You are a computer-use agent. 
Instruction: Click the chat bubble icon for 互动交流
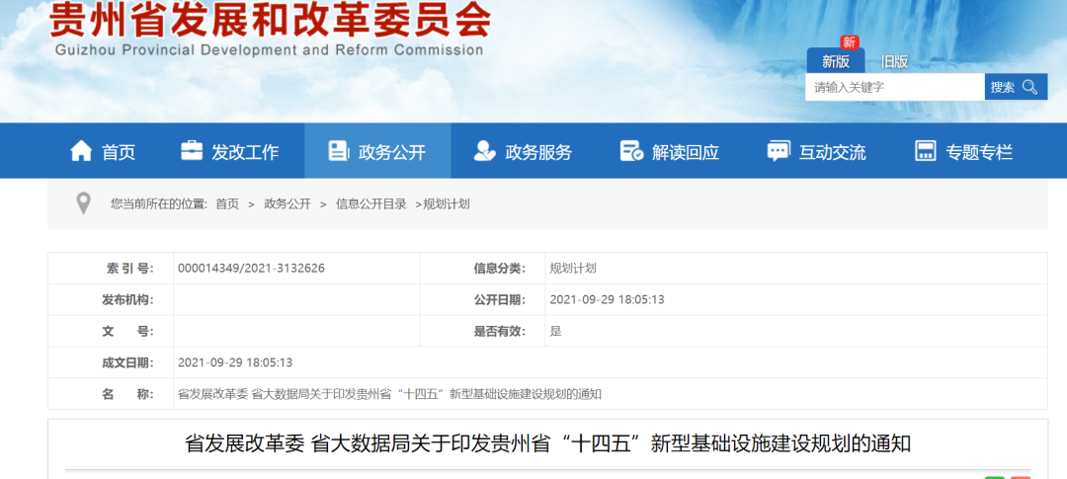[779, 151]
